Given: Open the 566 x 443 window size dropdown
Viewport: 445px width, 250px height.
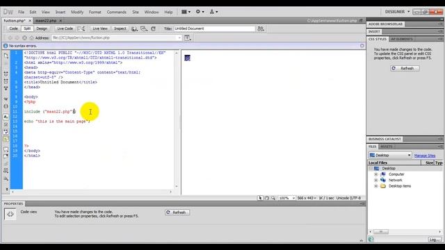Looking at the screenshot, I should tap(307, 198).
